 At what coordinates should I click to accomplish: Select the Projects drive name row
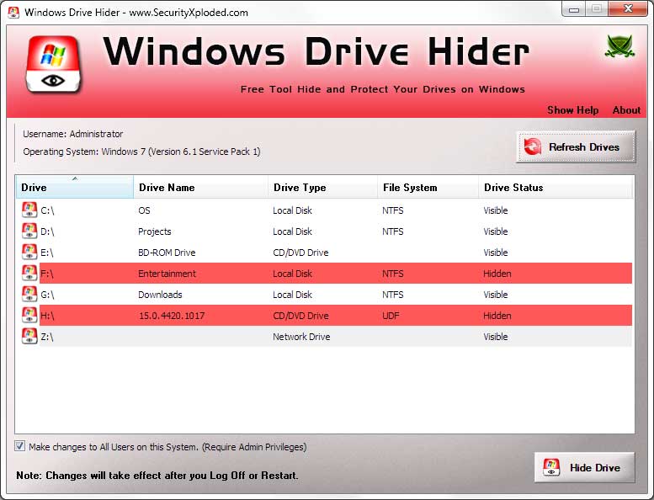point(324,231)
